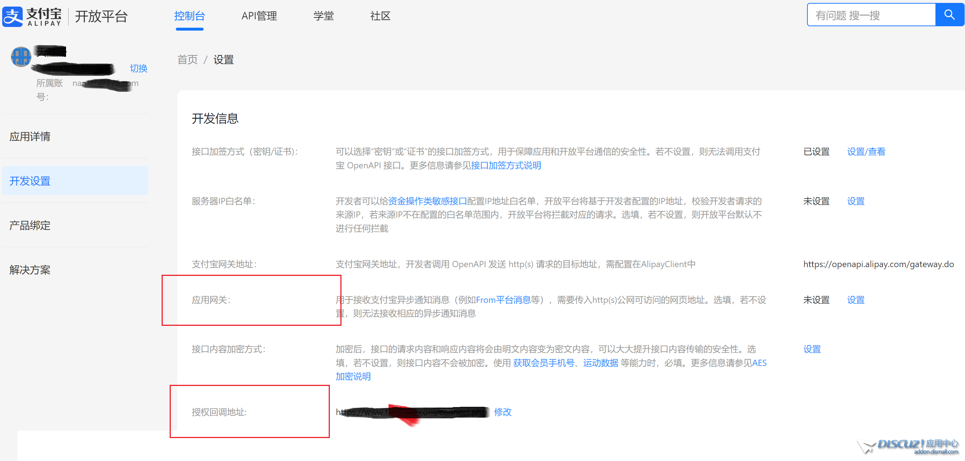The height and width of the screenshot is (461, 965).
Task: Click 设置/查看 for 接口加签方式
Action: click(x=866, y=152)
